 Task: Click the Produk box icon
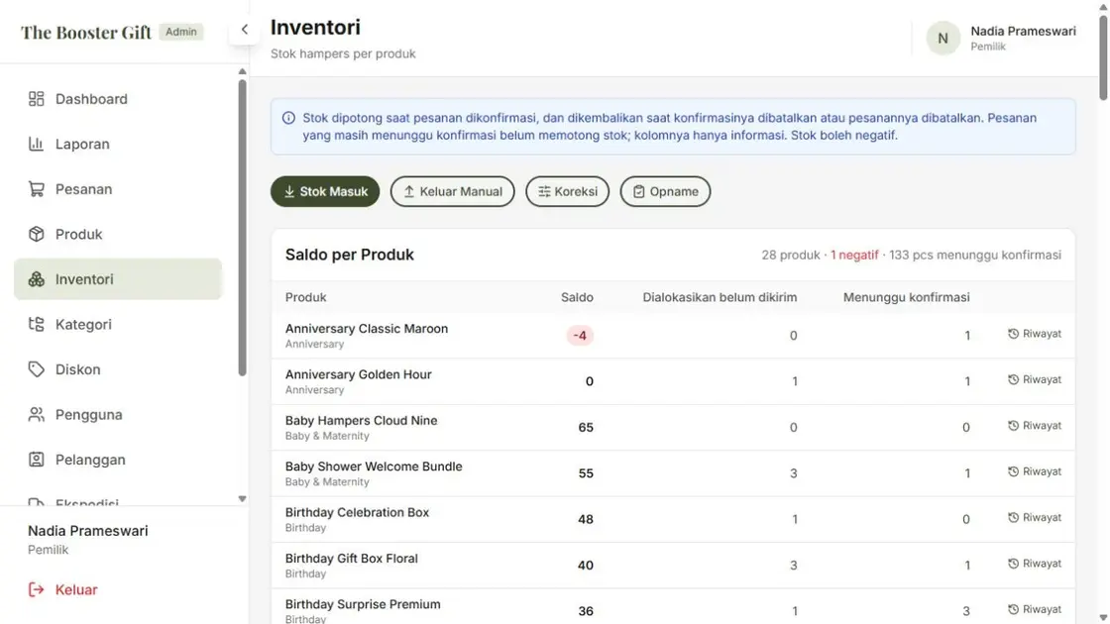coord(36,234)
